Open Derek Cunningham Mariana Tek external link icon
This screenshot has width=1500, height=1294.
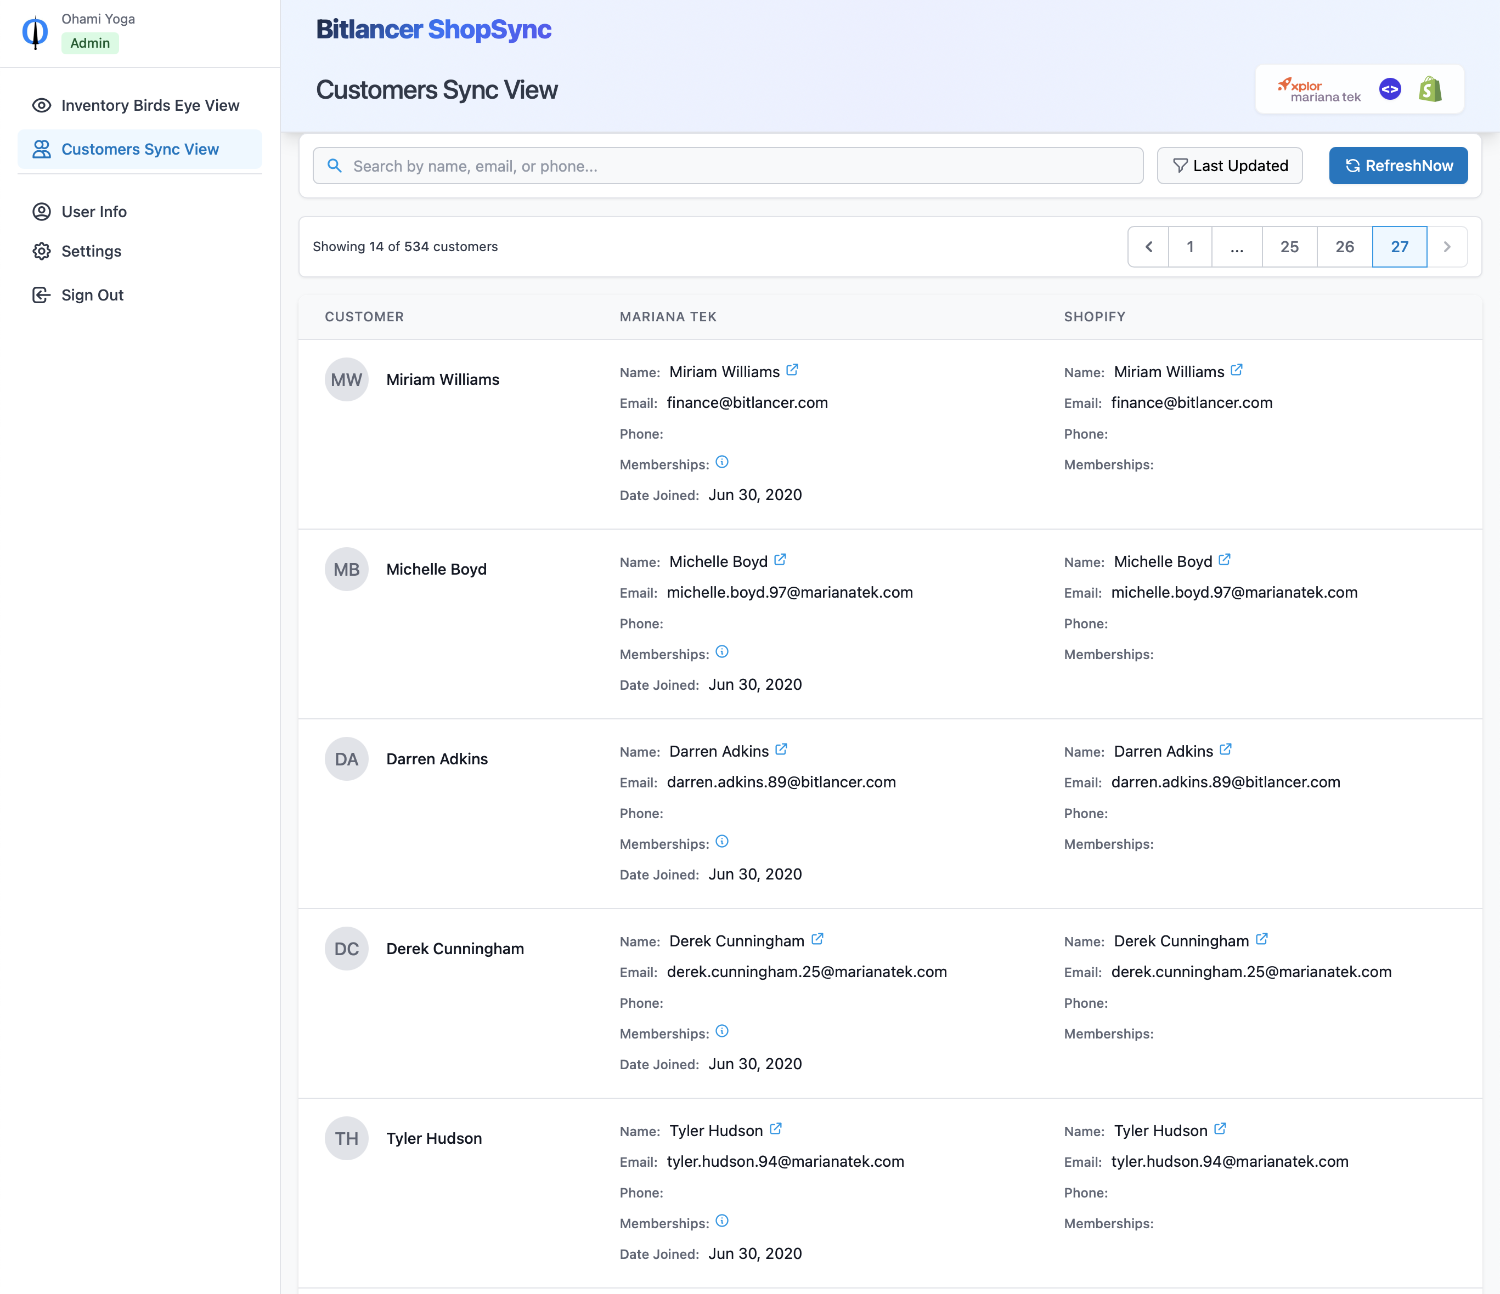click(817, 939)
